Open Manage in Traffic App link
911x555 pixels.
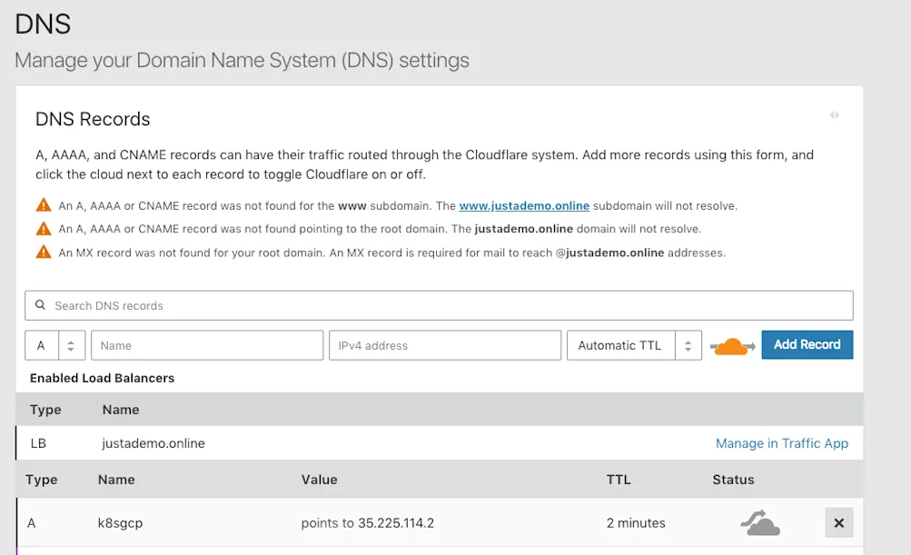pyautogui.click(x=781, y=443)
